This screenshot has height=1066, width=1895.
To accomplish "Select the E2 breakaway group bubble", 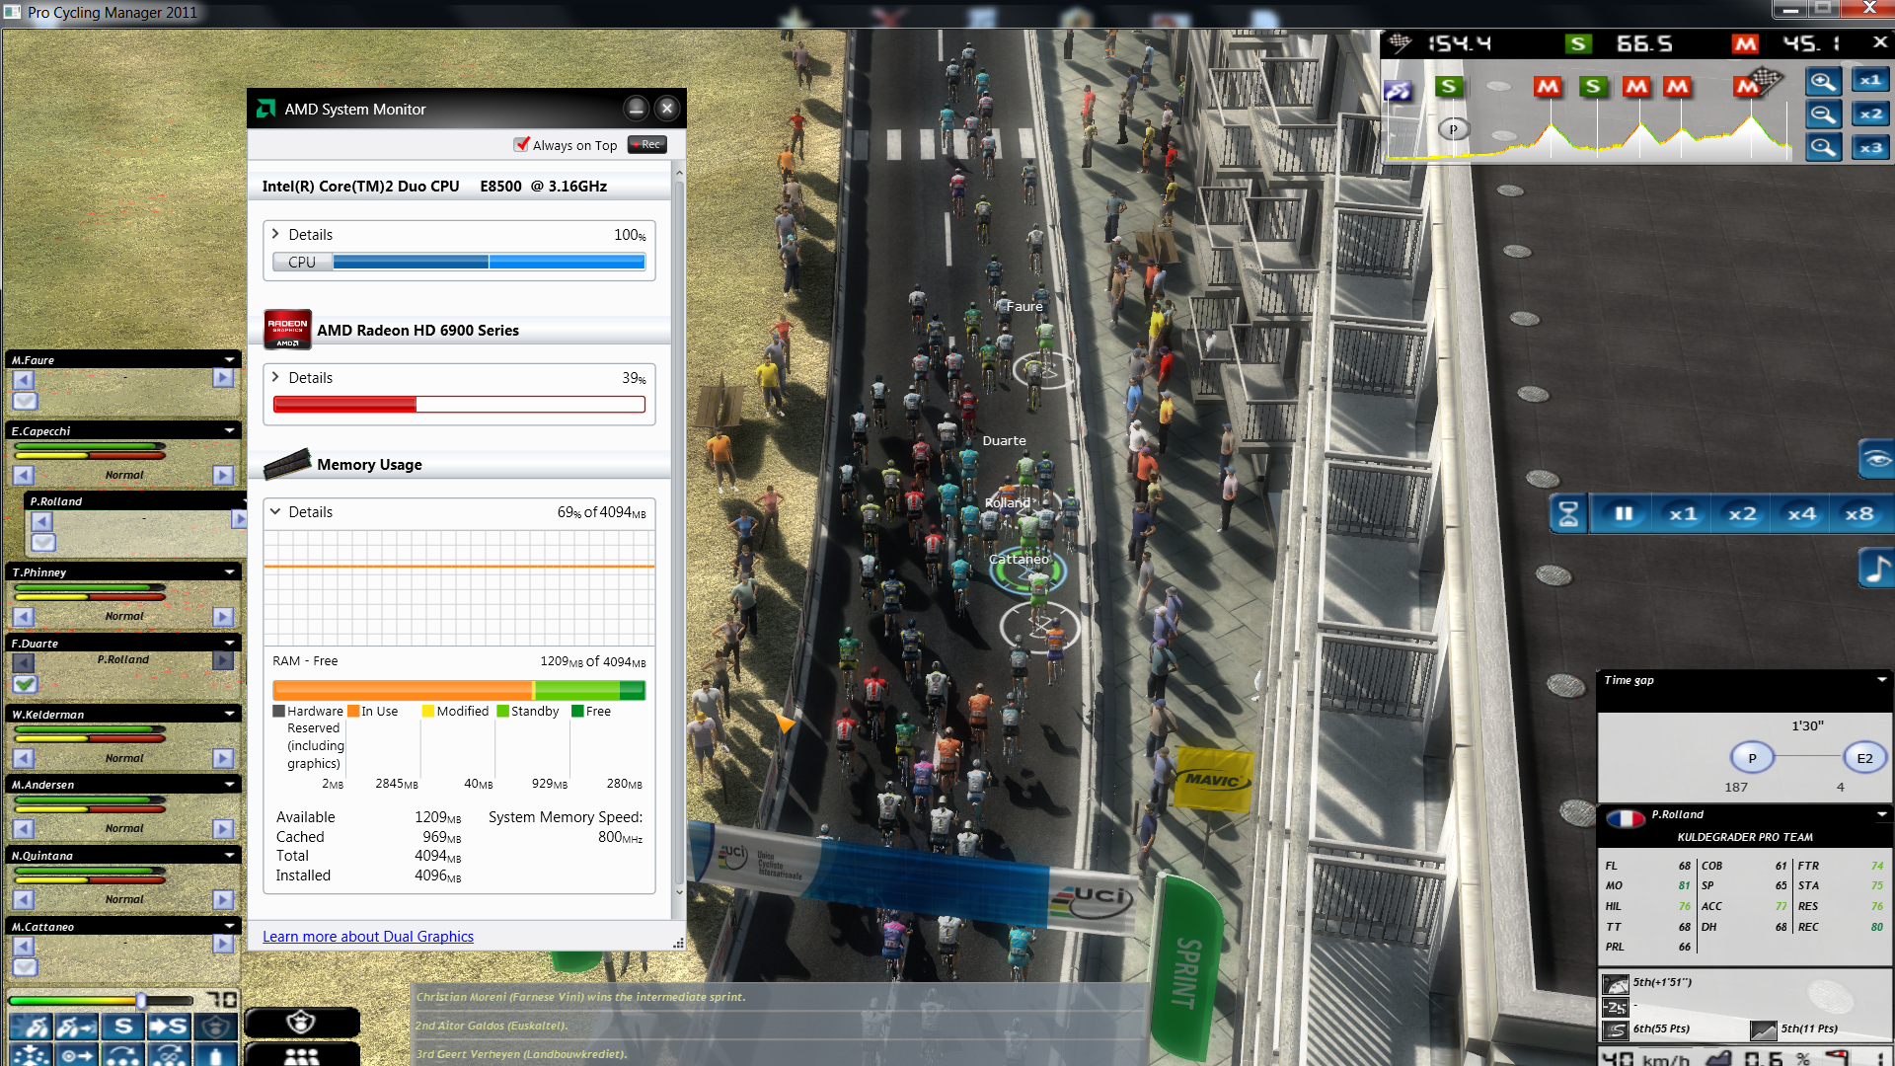I will (x=1864, y=758).
